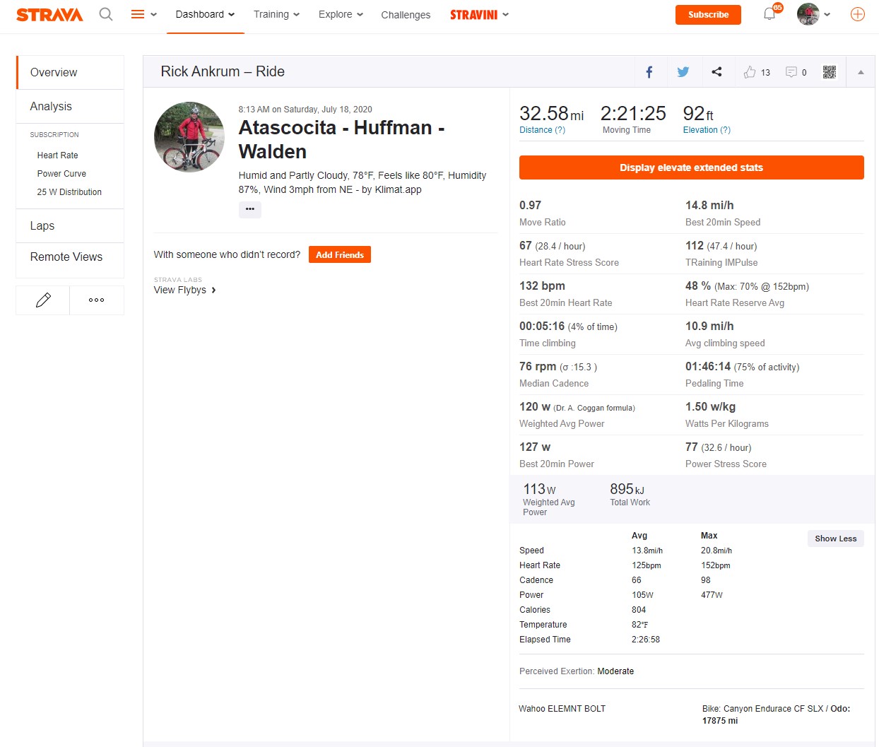This screenshot has width=879, height=747.
Task: Open the View Flybys link
Action: coord(185,290)
